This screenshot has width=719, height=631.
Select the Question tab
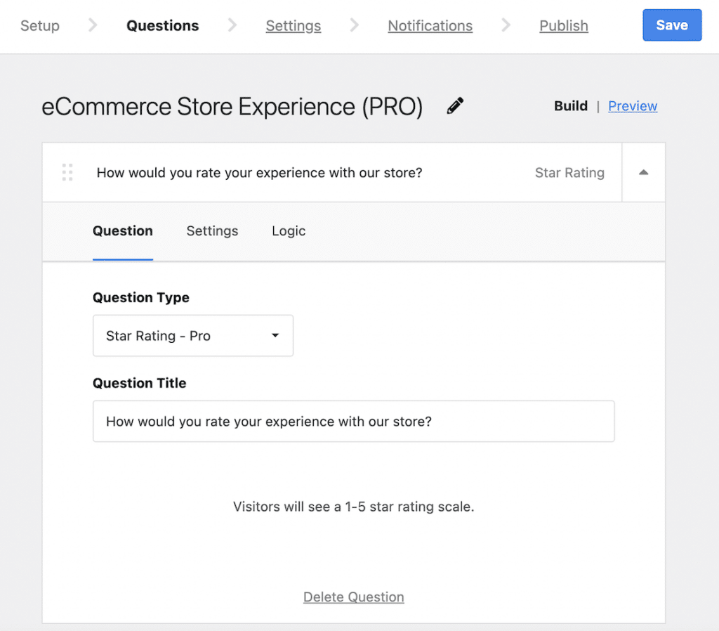coord(122,230)
